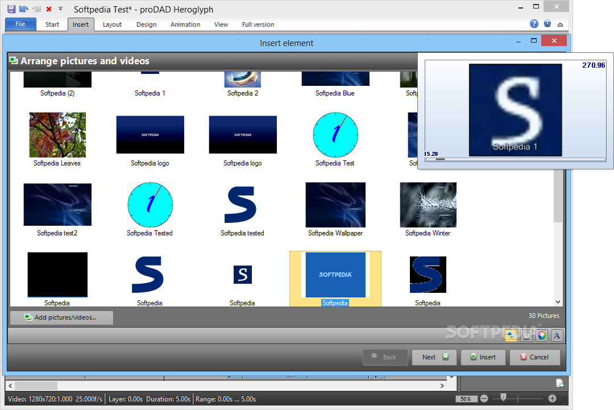Click the Add pictures/videos button

(61, 317)
